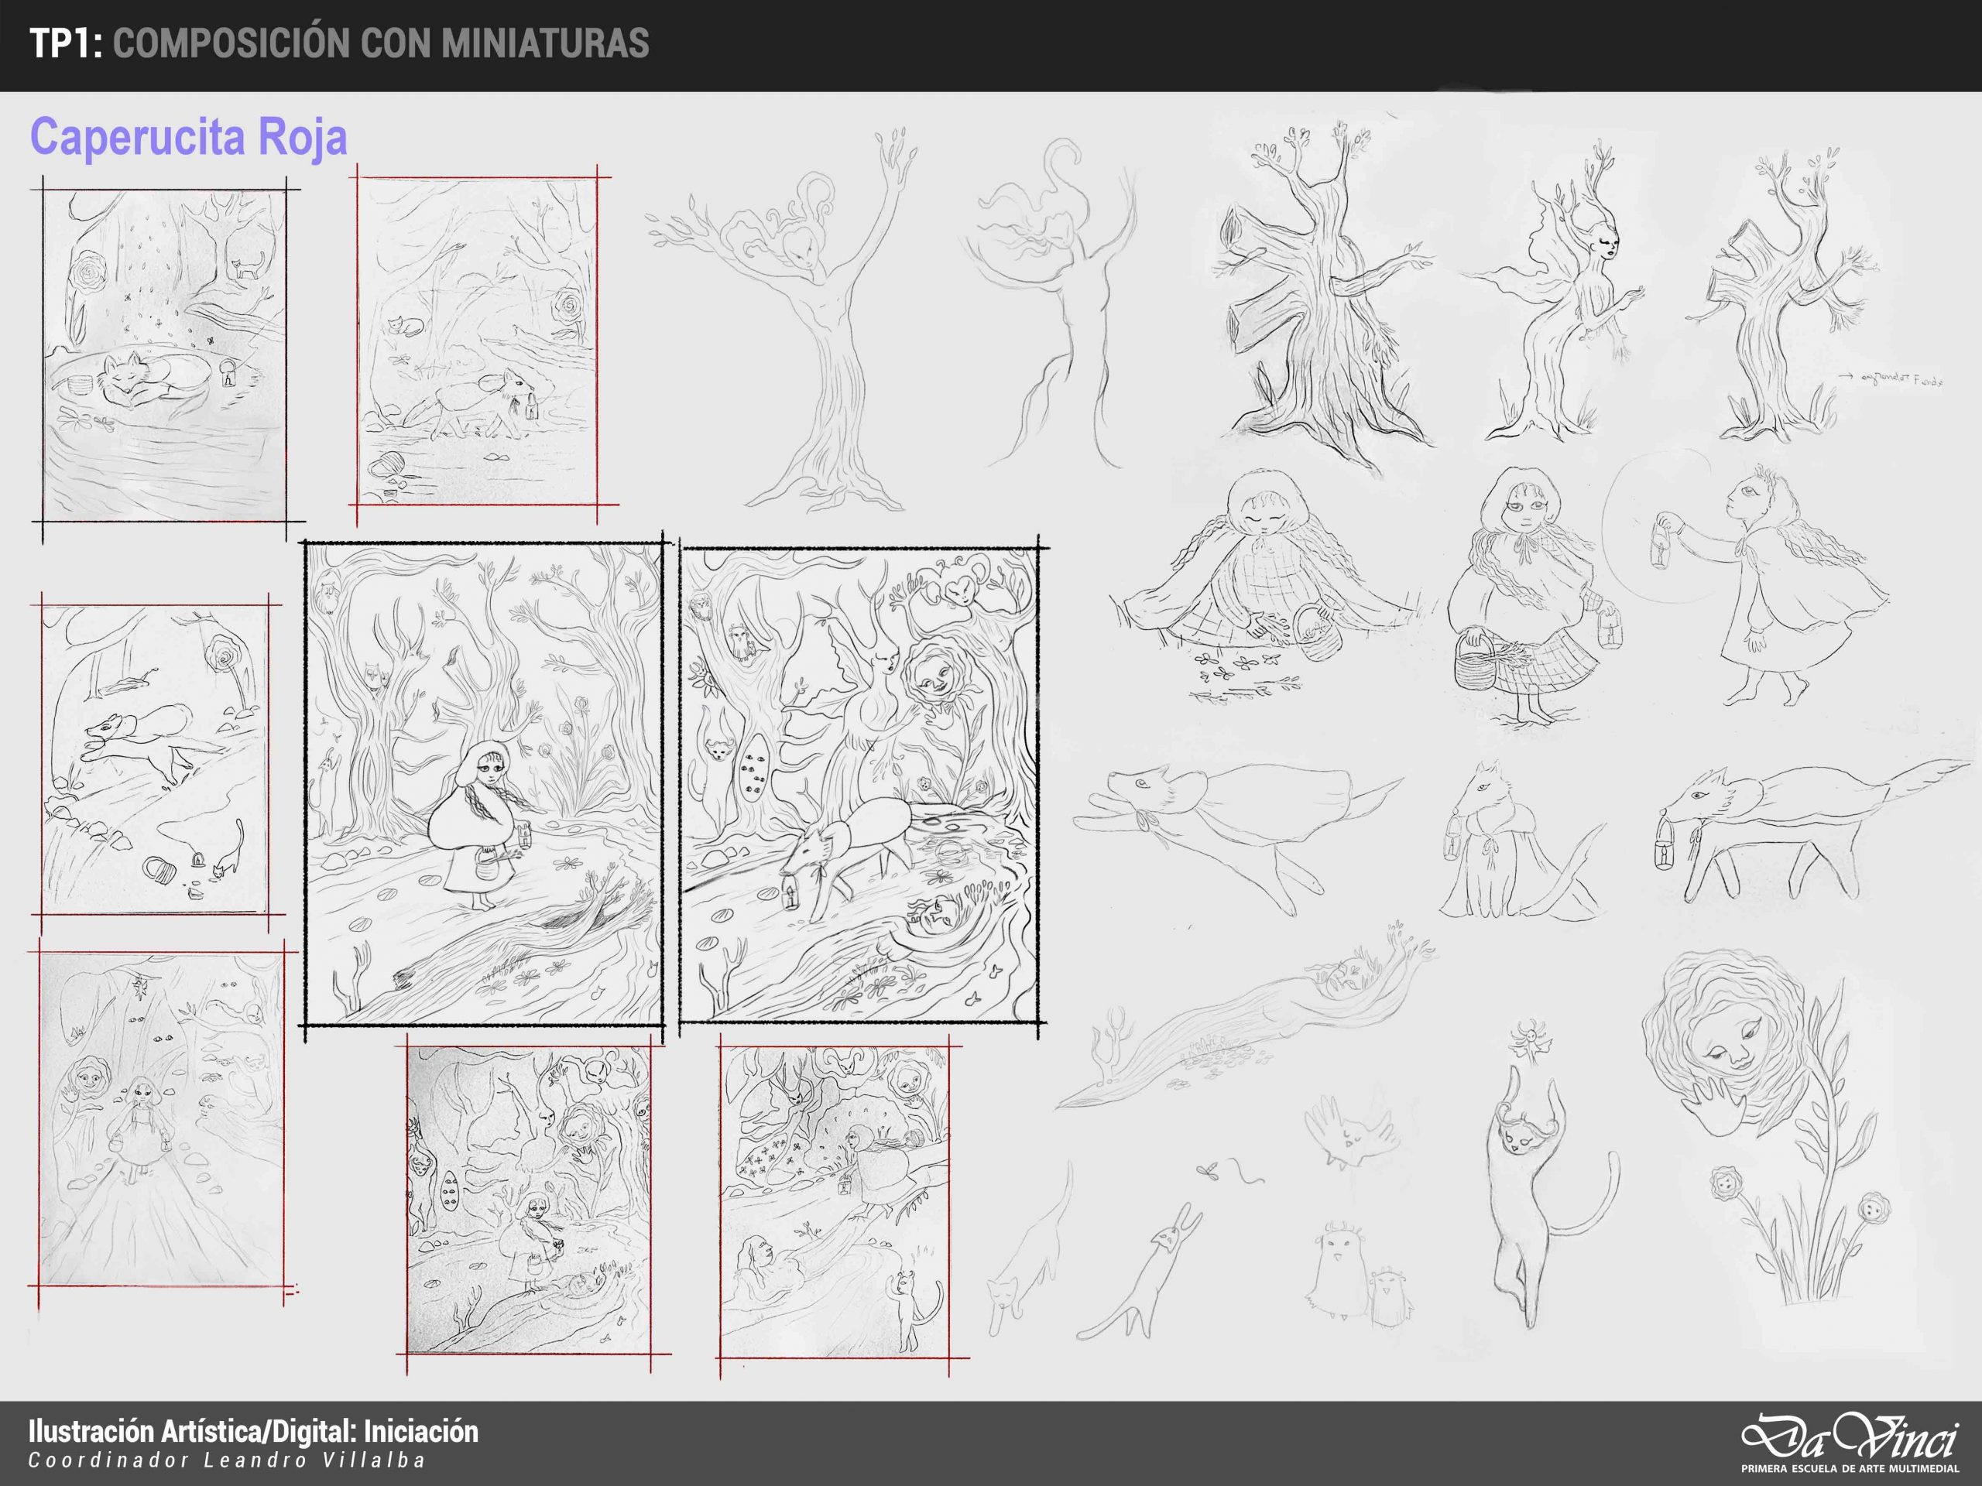
Task: Select the sleeping wolf thumbnail sketch
Action: [164, 354]
